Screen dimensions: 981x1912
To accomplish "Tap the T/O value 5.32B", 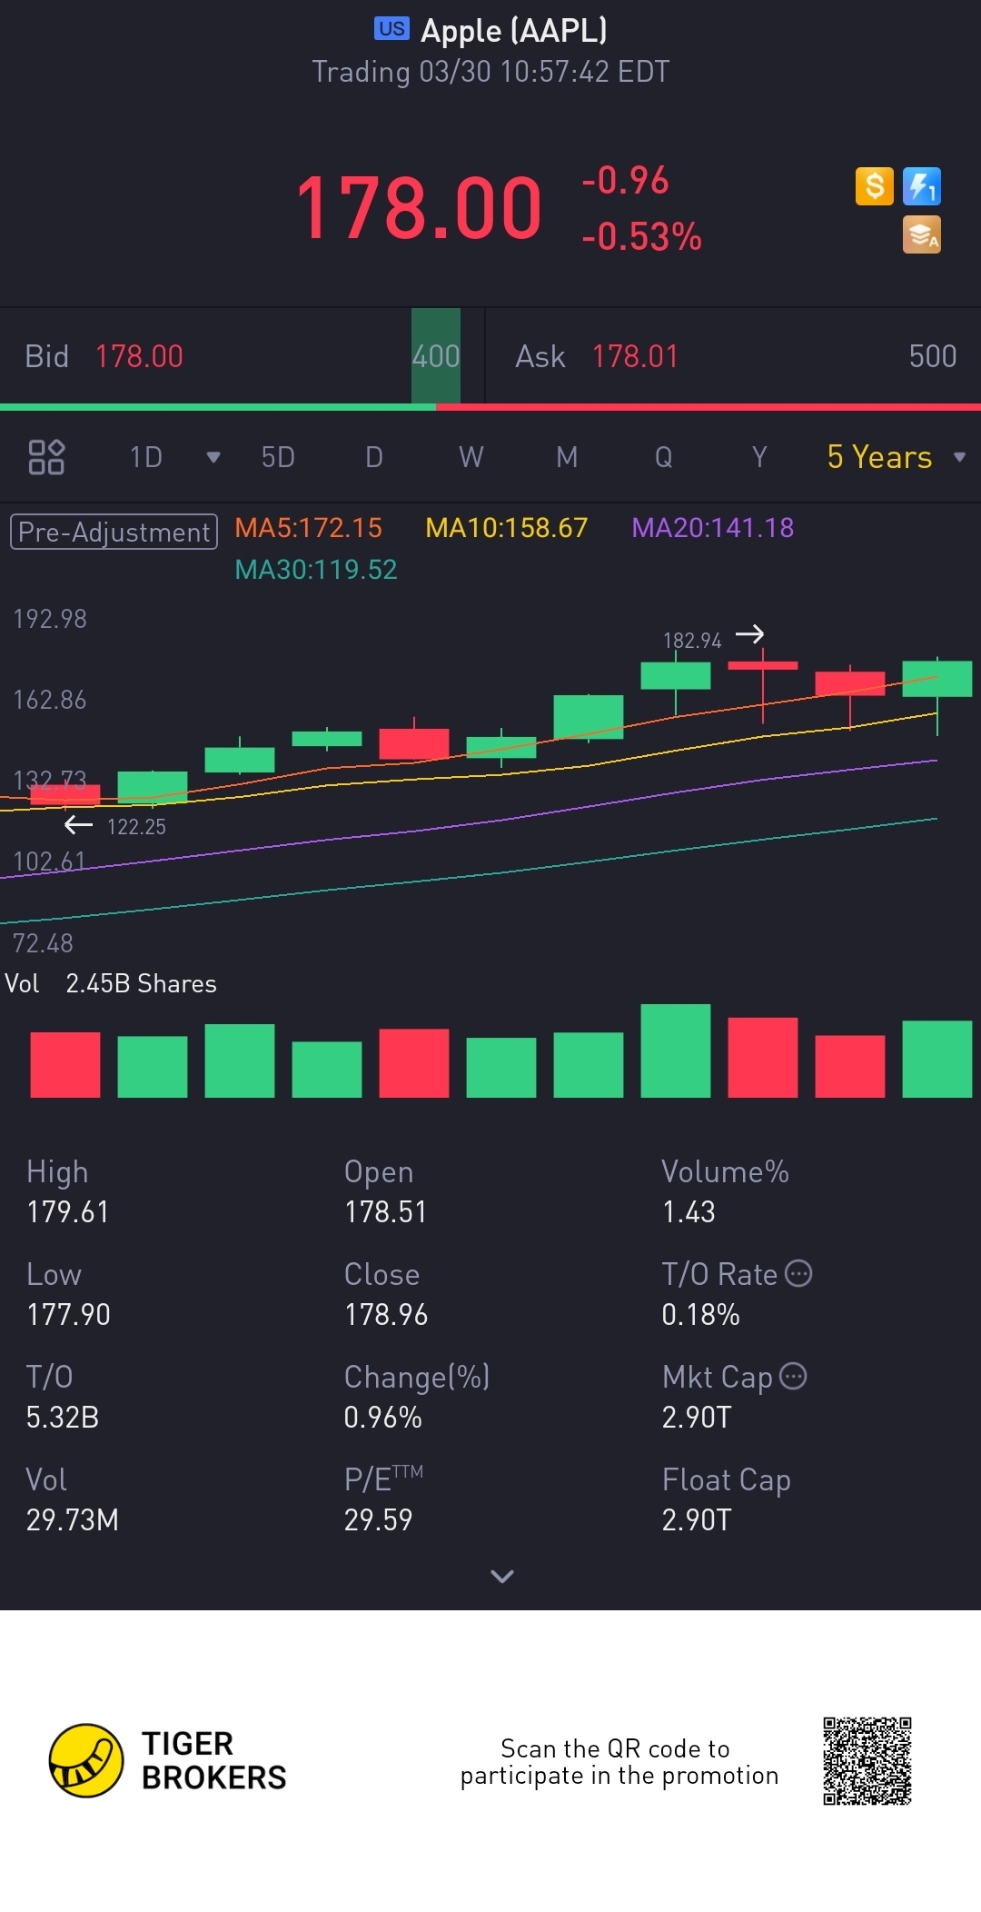I will (x=63, y=1418).
